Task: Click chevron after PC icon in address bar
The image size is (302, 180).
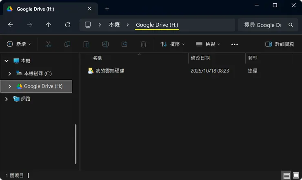Action: pos(100,25)
